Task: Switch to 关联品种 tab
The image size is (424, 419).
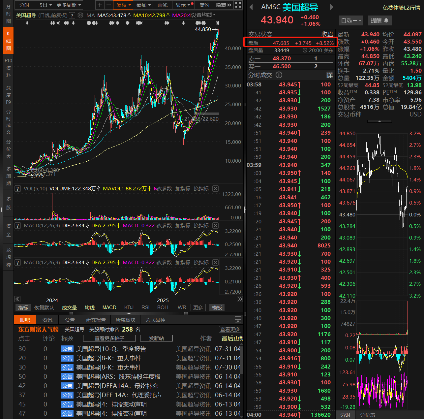Action: coord(155,320)
